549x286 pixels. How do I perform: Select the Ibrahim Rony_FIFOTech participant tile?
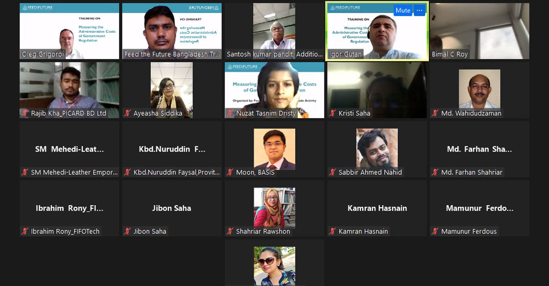point(69,208)
